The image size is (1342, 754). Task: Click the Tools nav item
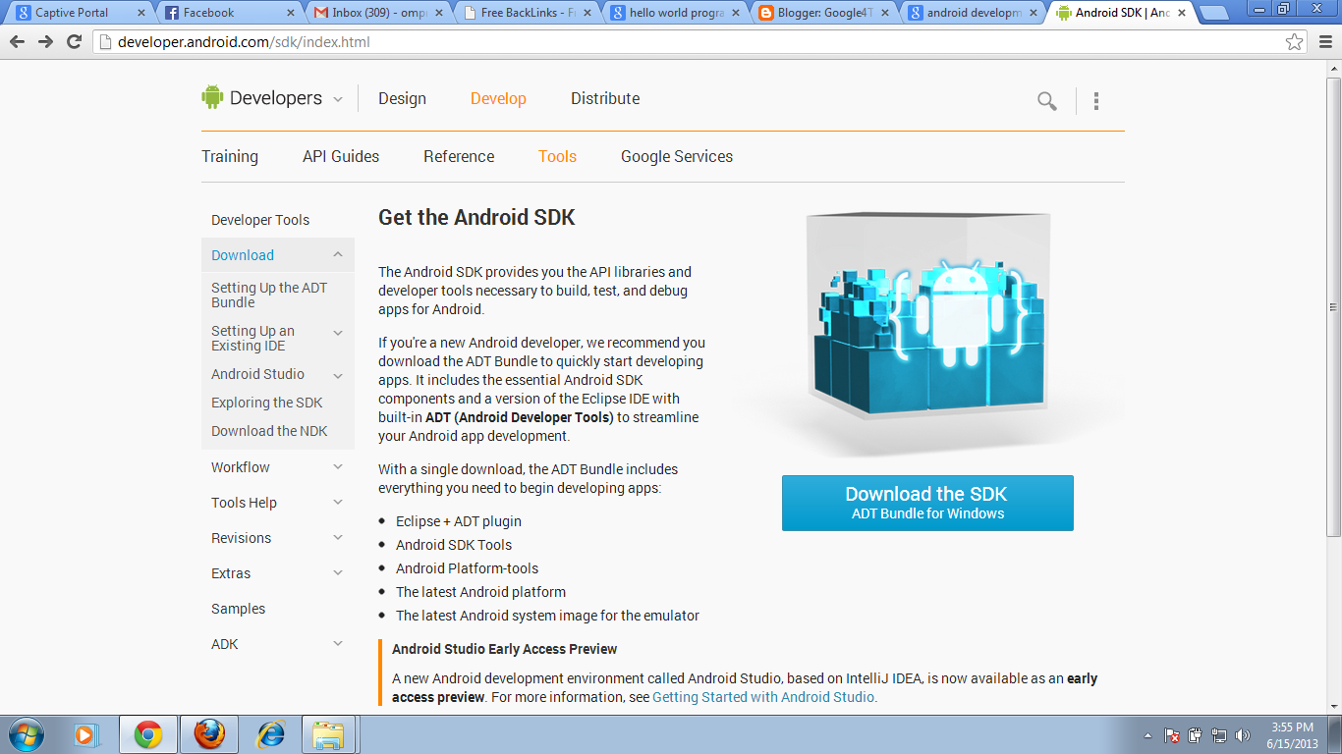pos(557,156)
